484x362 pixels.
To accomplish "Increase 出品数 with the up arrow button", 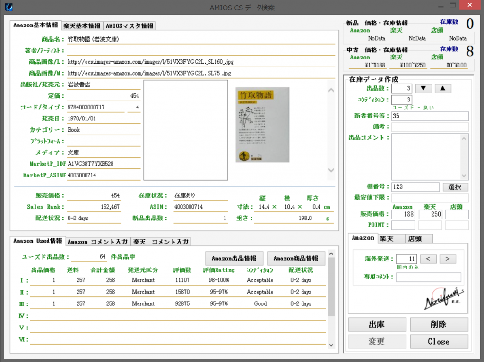I will click(443, 89).
